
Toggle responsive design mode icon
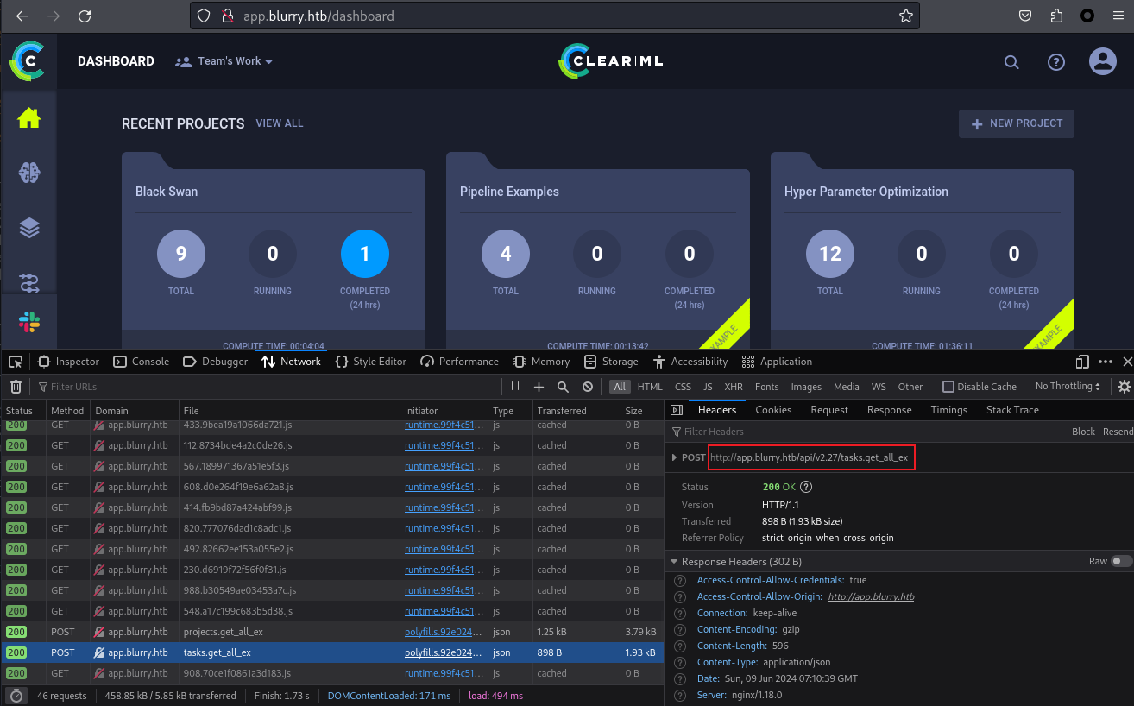click(1082, 362)
